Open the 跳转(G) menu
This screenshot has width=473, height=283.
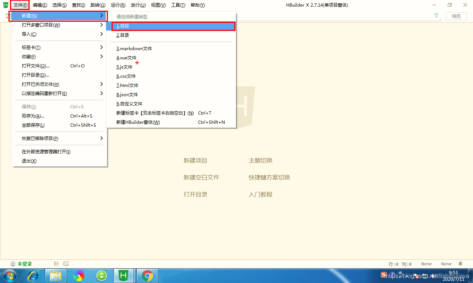[x=98, y=5]
